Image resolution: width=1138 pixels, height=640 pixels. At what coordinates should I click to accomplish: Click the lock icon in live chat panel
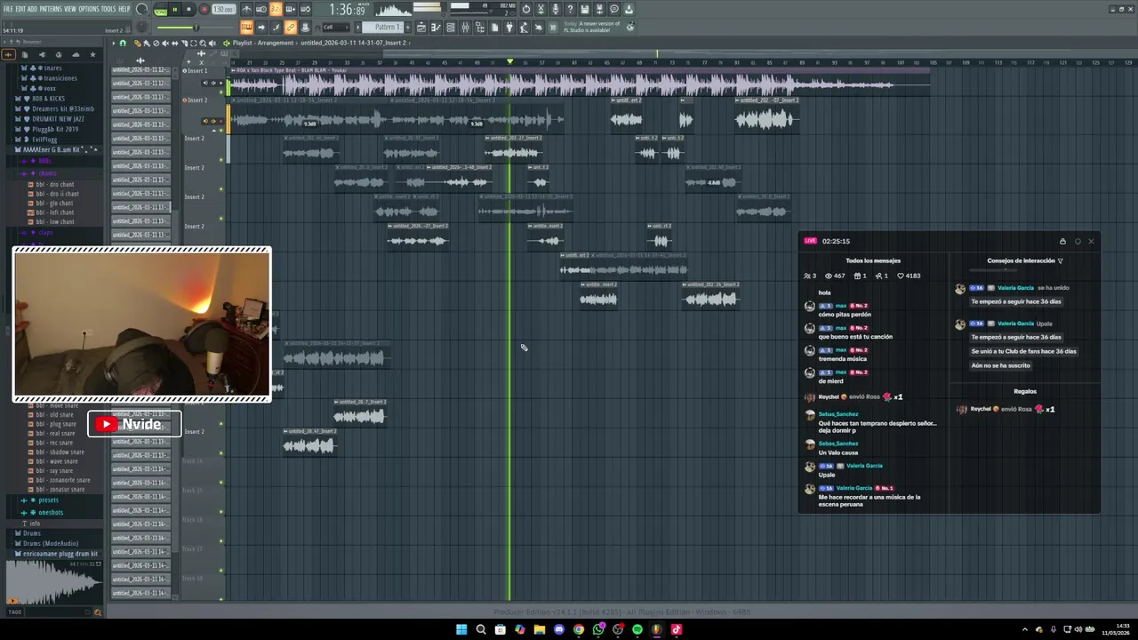click(1062, 242)
